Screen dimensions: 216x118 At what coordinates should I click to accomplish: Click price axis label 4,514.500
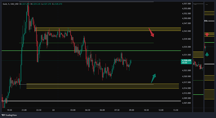(x=186, y=88)
